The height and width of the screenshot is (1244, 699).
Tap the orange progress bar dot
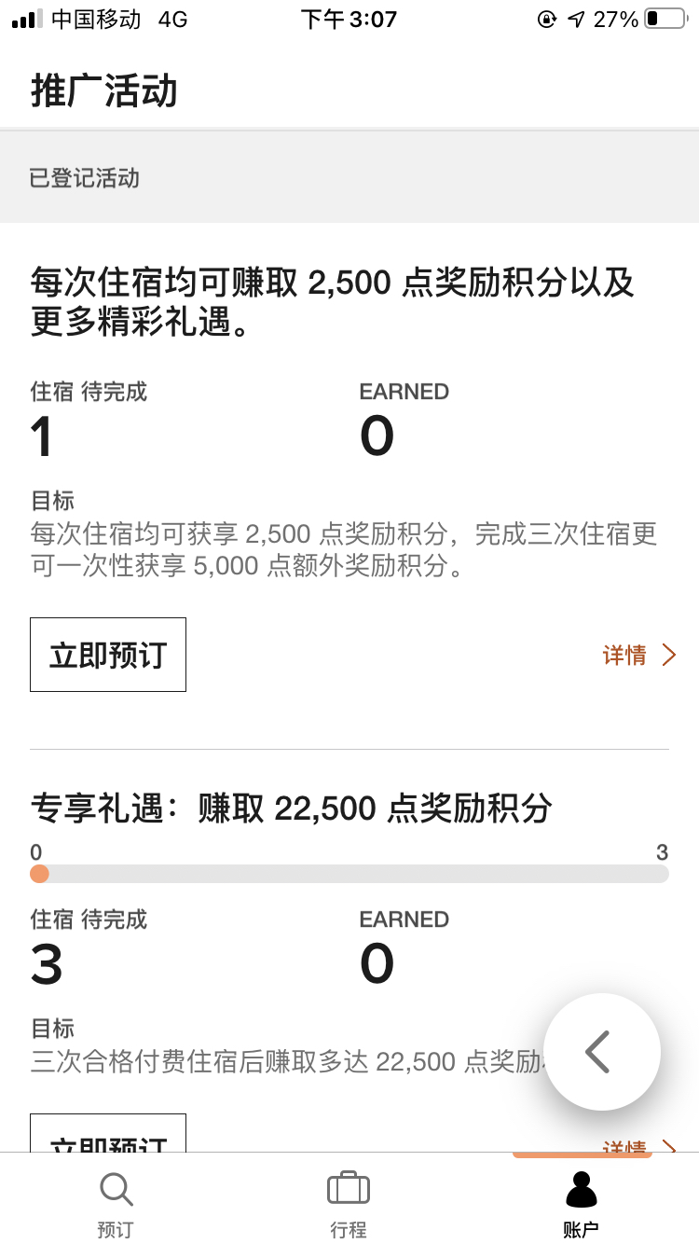pos(39,874)
